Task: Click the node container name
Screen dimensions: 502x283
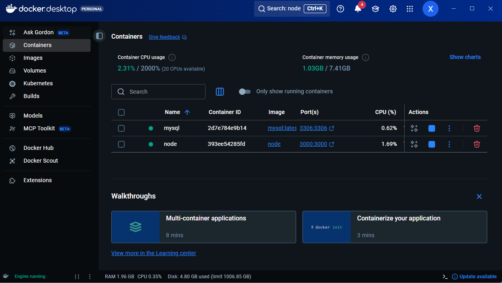Action: pos(170,144)
